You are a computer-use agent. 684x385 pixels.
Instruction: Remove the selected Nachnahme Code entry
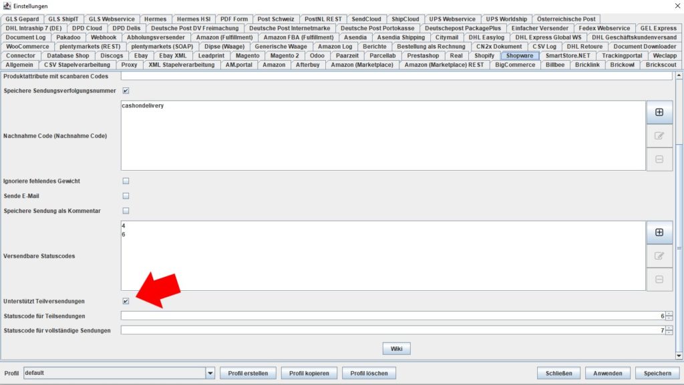click(659, 159)
